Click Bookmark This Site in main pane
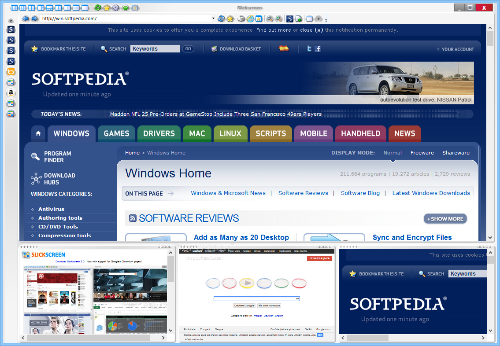Image resolution: width=500 pixels, height=346 pixels. (59, 49)
